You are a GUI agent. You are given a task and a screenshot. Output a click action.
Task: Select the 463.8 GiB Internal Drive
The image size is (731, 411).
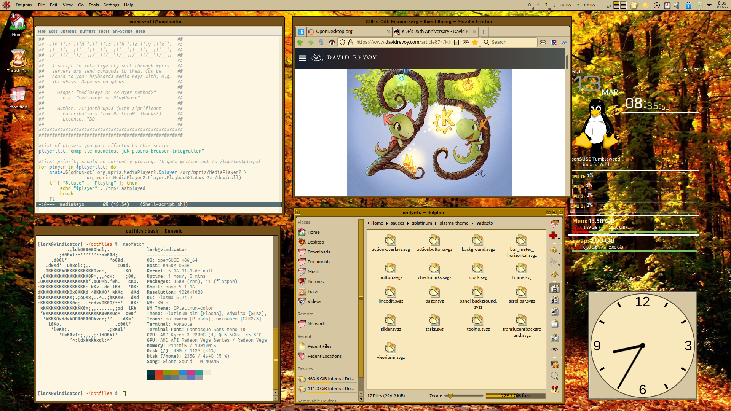(327, 379)
